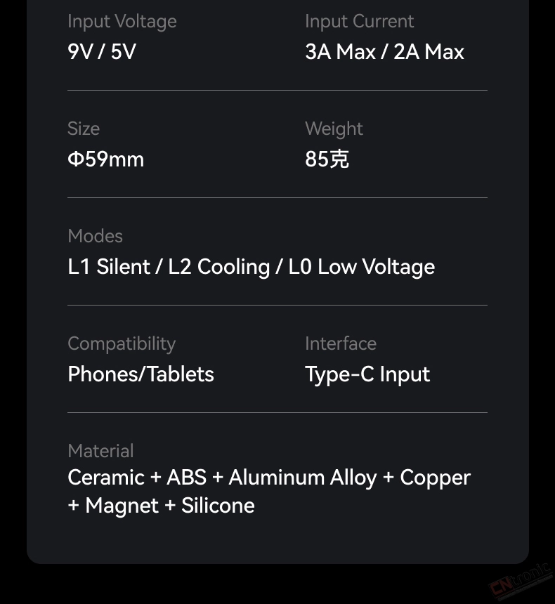The width and height of the screenshot is (555, 604).
Task: Click the Material heading
Action: click(x=100, y=451)
